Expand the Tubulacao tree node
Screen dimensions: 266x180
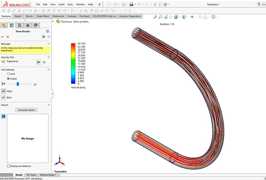tap(54, 21)
